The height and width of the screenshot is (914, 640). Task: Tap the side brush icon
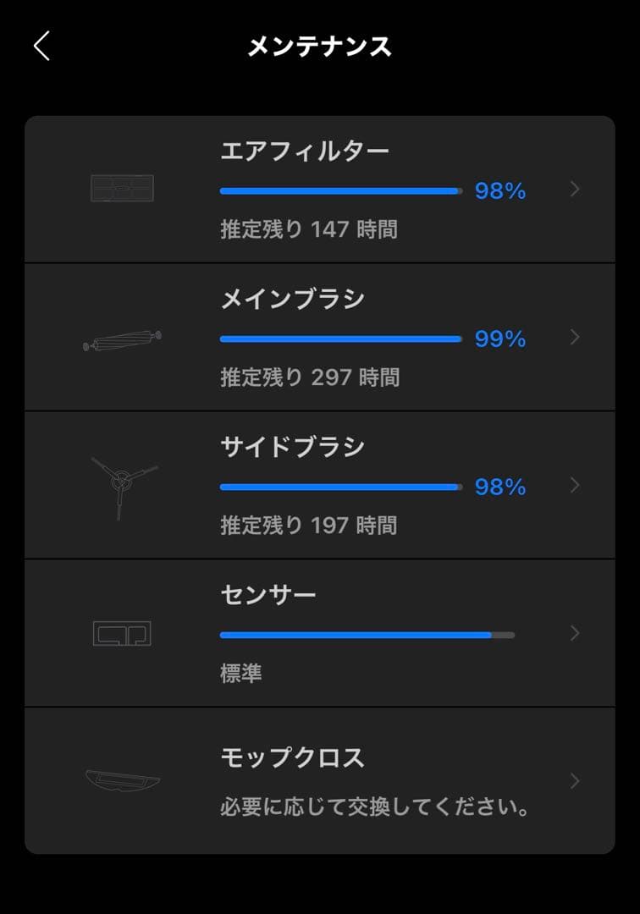click(x=122, y=486)
